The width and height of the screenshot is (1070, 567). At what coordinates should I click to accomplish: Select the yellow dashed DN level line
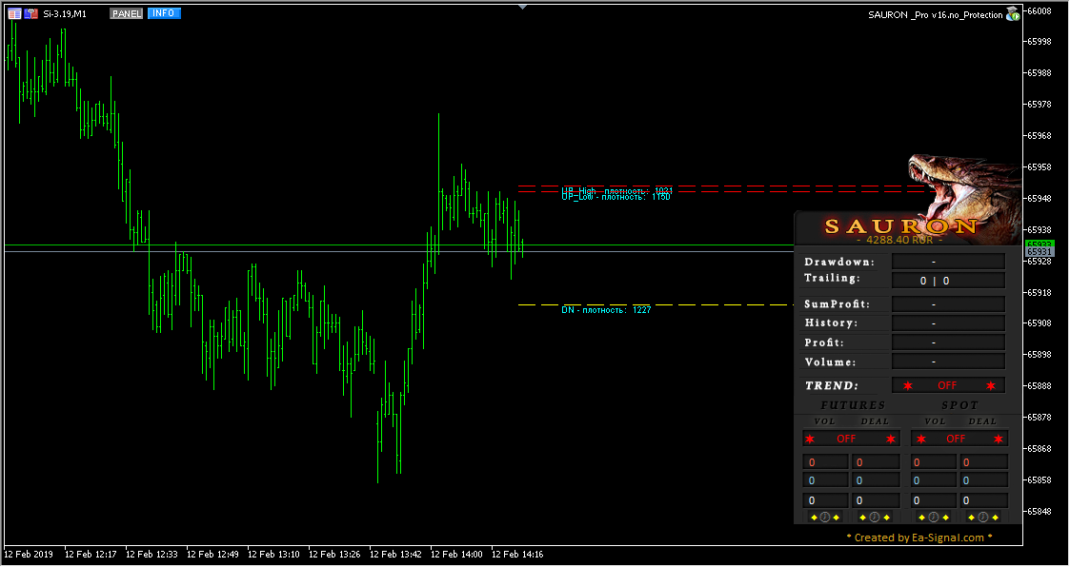pos(656,304)
